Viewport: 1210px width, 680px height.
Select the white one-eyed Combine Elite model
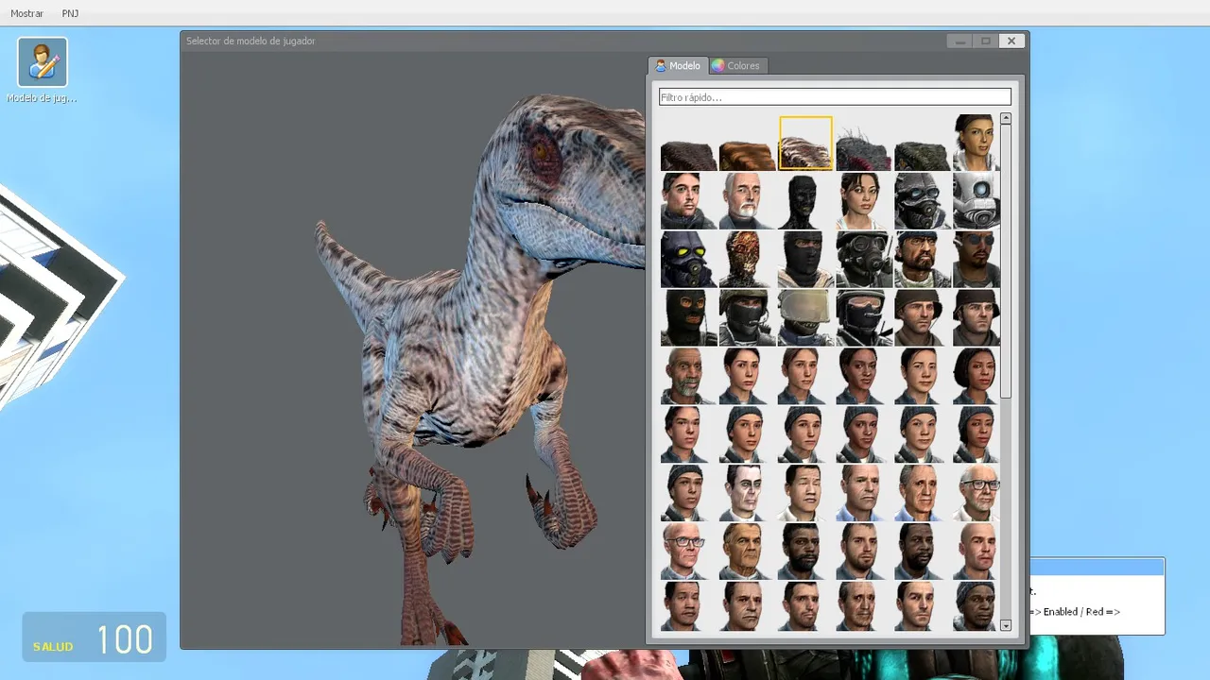pos(977,201)
